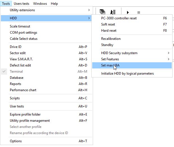Open User tests entry

tap(46, 106)
